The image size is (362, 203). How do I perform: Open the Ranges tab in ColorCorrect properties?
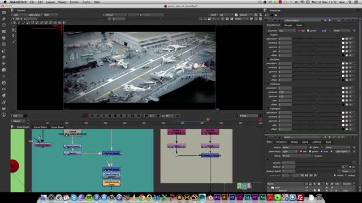click(288, 25)
